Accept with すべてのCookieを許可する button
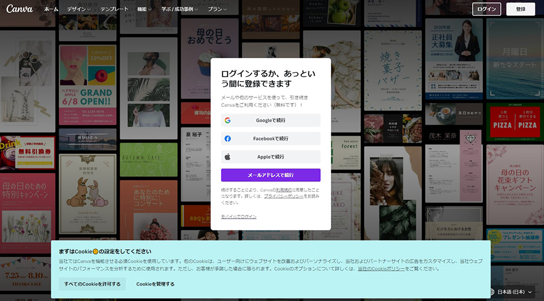 pyautogui.click(x=93, y=284)
